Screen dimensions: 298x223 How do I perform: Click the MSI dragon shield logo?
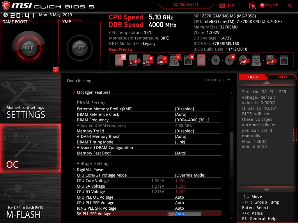(x=6, y=6)
